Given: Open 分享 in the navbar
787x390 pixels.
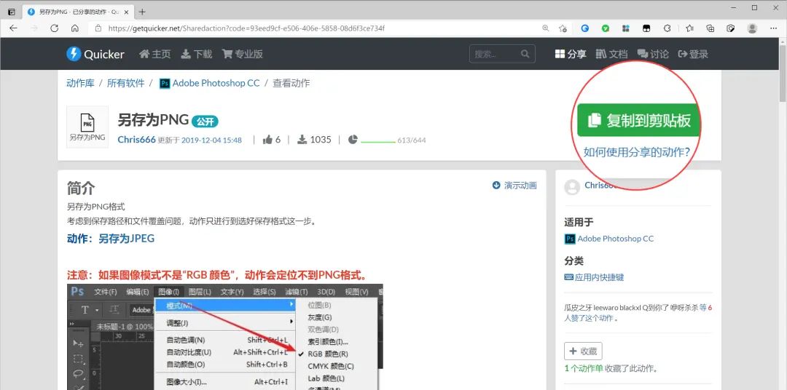Looking at the screenshot, I should pos(570,54).
